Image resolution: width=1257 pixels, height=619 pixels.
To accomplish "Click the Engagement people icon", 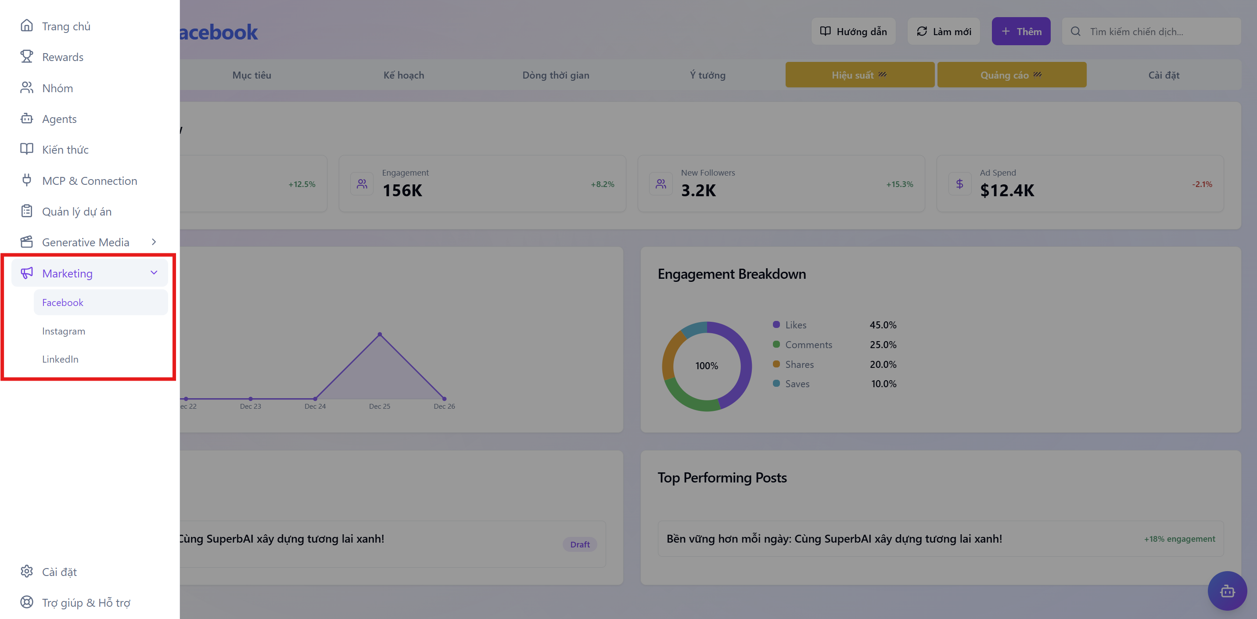I will click(362, 184).
